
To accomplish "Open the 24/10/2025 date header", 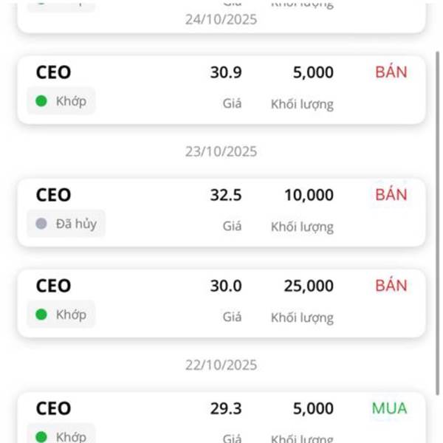I will tap(221, 19).
